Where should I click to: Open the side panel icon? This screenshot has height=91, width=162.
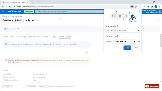click(152, 7)
